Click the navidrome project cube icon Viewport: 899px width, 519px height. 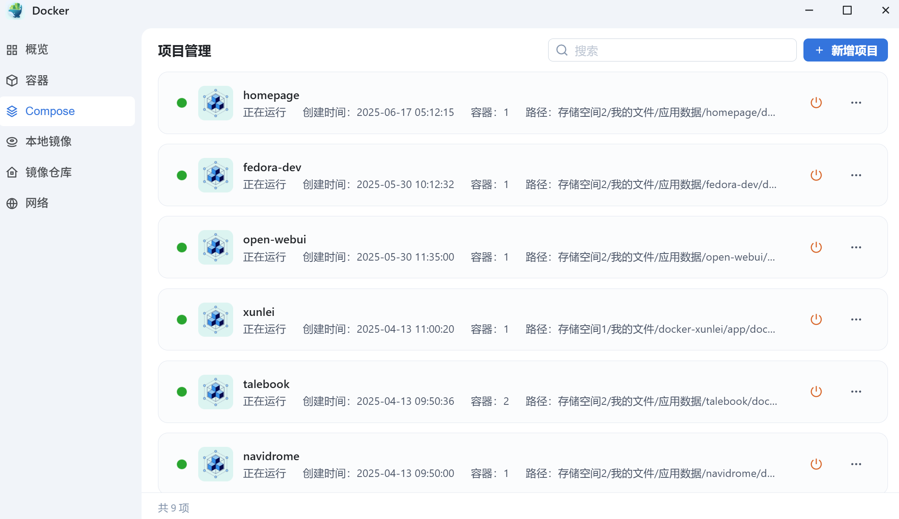pyautogui.click(x=215, y=464)
